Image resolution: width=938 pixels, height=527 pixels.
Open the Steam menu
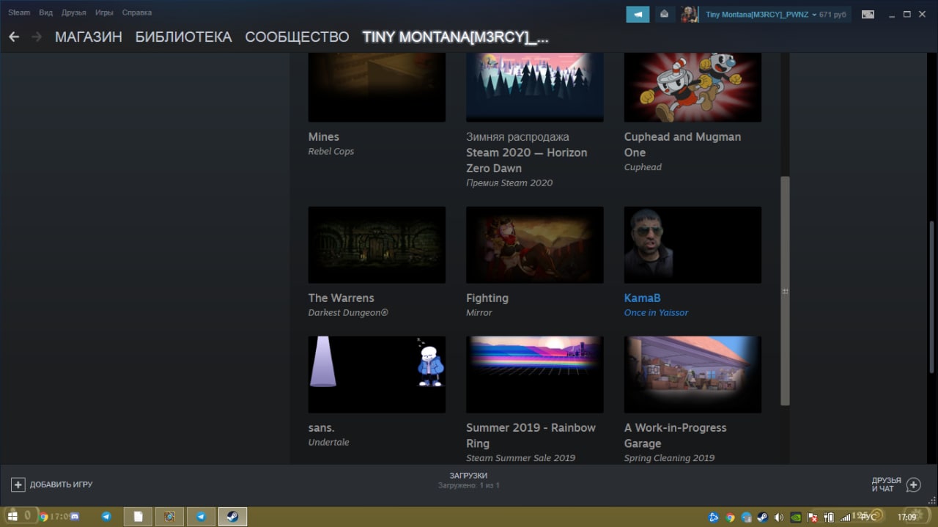pyautogui.click(x=19, y=12)
